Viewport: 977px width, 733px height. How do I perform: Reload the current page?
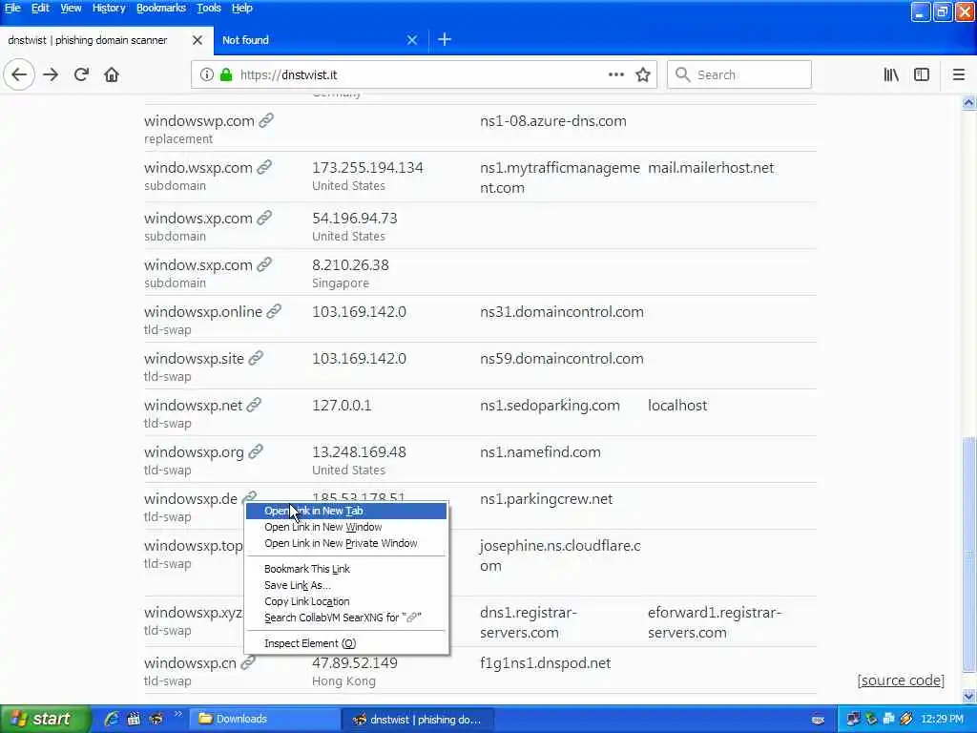(x=81, y=74)
